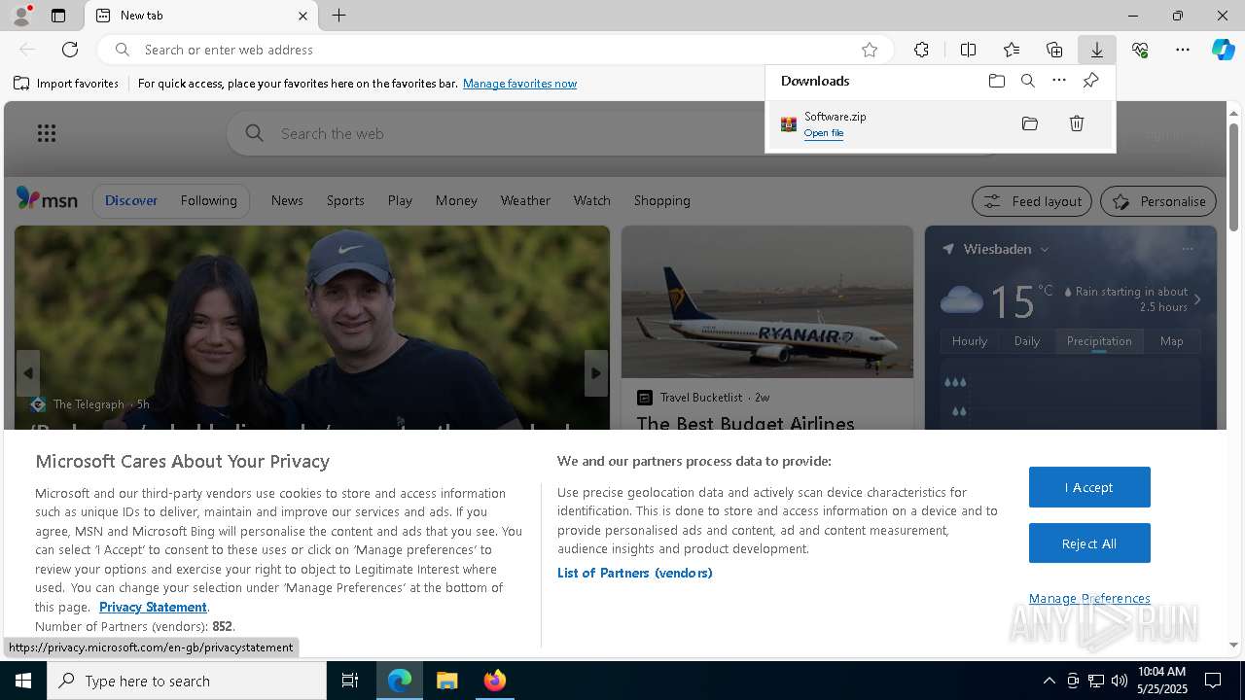Screen dimensions: 1245x700
Task: Open the Windows Start menu
Action: click(x=23, y=681)
